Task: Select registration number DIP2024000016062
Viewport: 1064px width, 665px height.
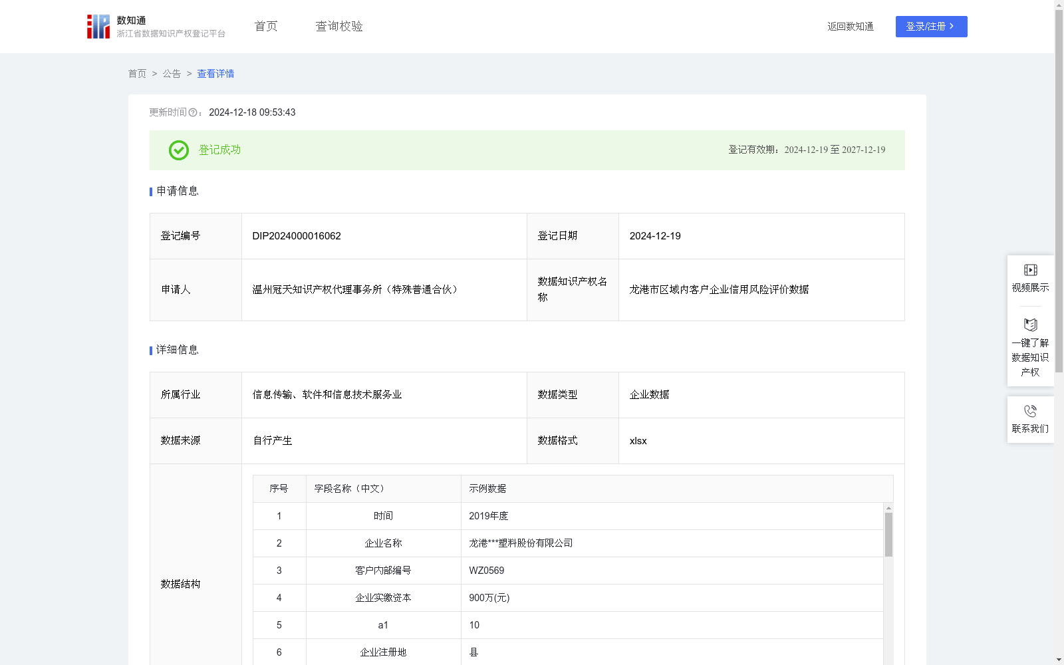Action: pyautogui.click(x=297, y=236)
